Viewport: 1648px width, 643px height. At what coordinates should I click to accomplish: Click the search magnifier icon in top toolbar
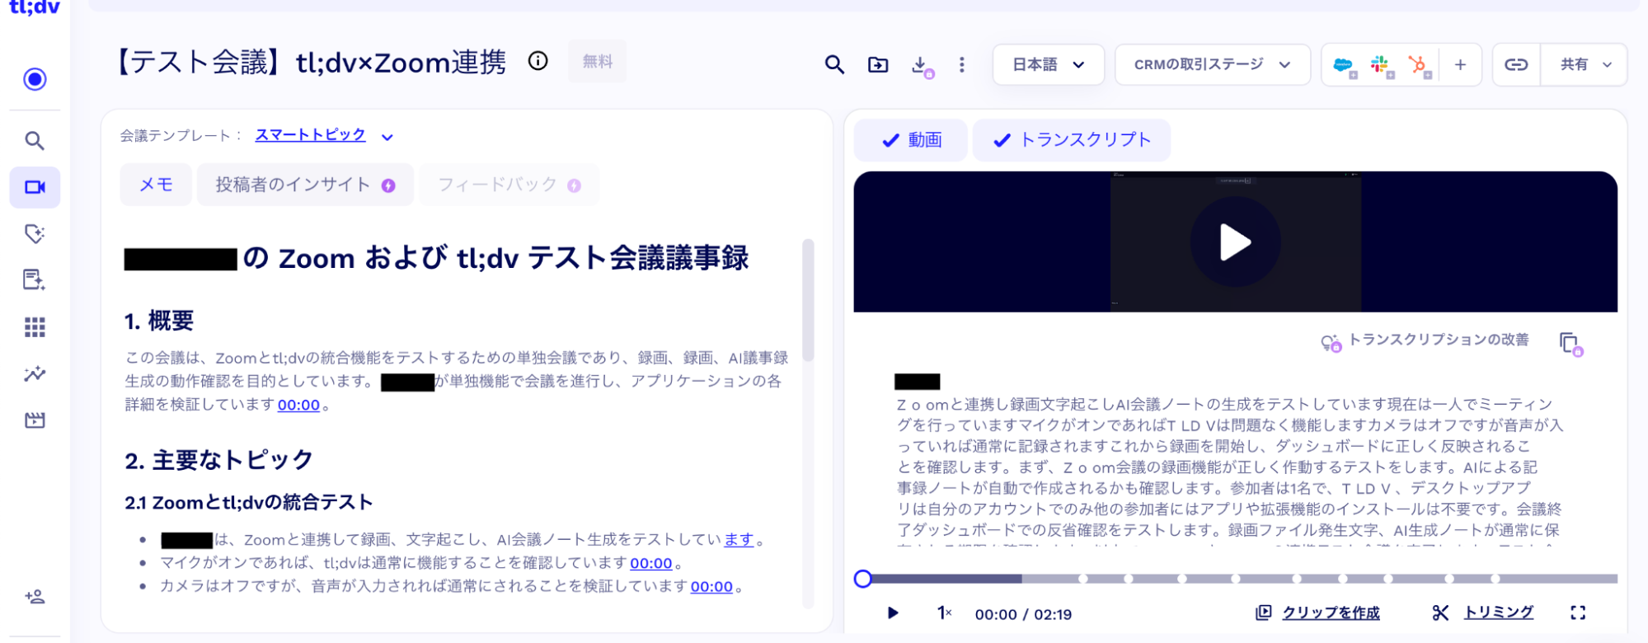coord(834,64)
